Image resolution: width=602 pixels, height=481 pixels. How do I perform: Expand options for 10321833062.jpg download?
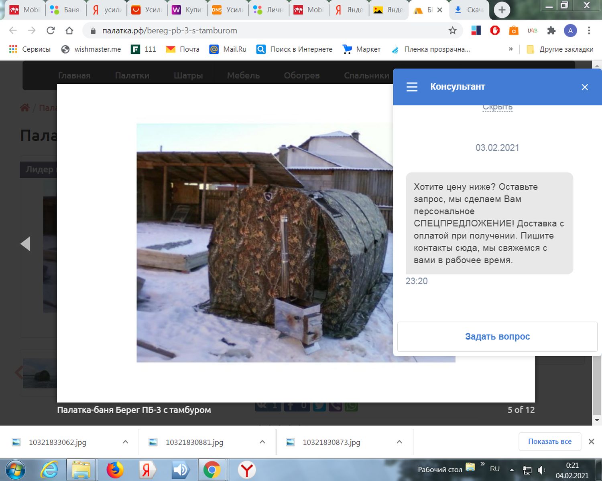click(x=125, y=442)
